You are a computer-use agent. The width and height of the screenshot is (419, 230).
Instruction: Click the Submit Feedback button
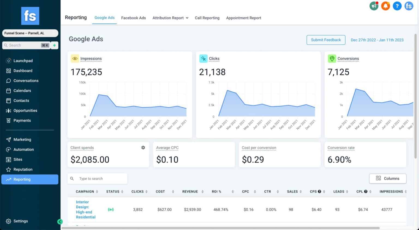tap(326, 40)
